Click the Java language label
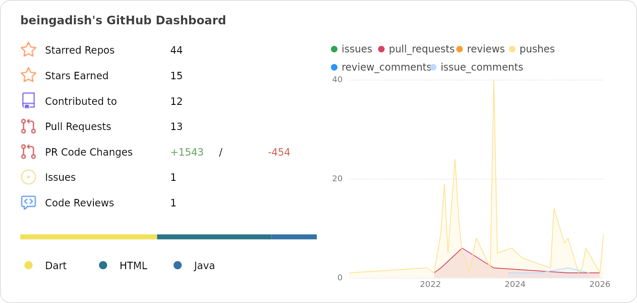The width and height of the screenshot is (637, 303). 204,265
